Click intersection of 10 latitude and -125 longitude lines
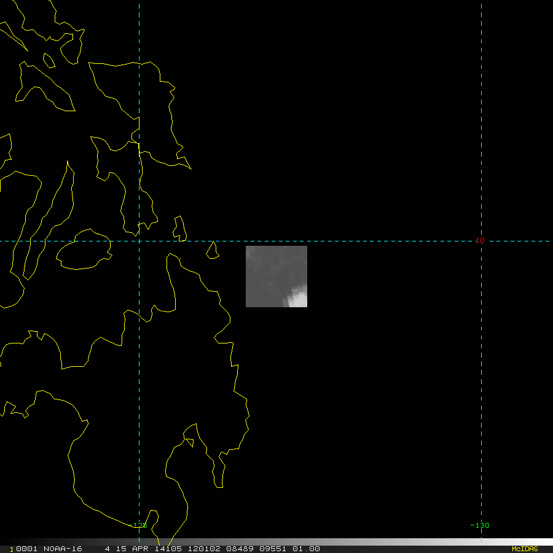The width and height of the screenshot is (553, 553). tap(139, 241)
